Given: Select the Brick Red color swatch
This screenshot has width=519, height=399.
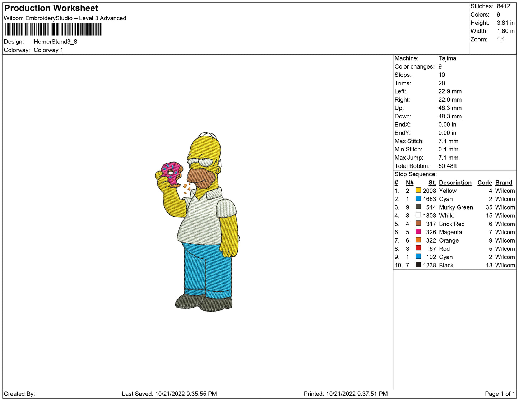Looking at the screenshot, I should coord(418,223).
